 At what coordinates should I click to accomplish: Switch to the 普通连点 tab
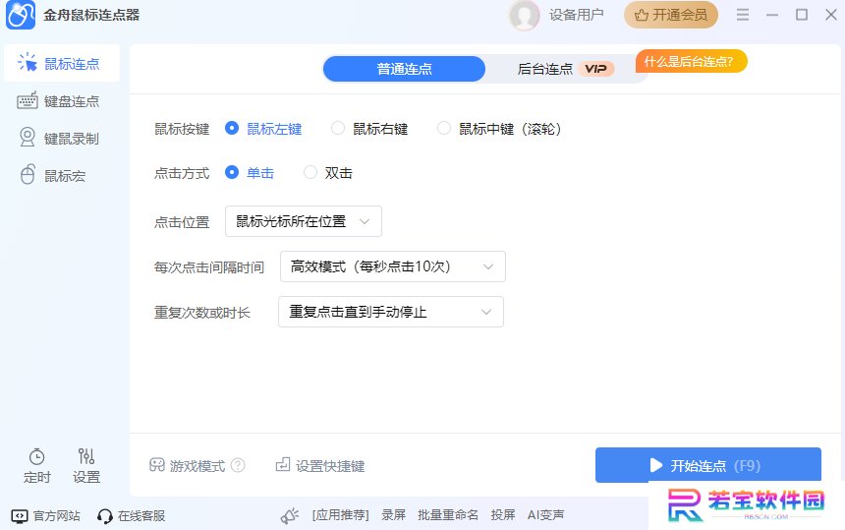click(x=404, y=69)
